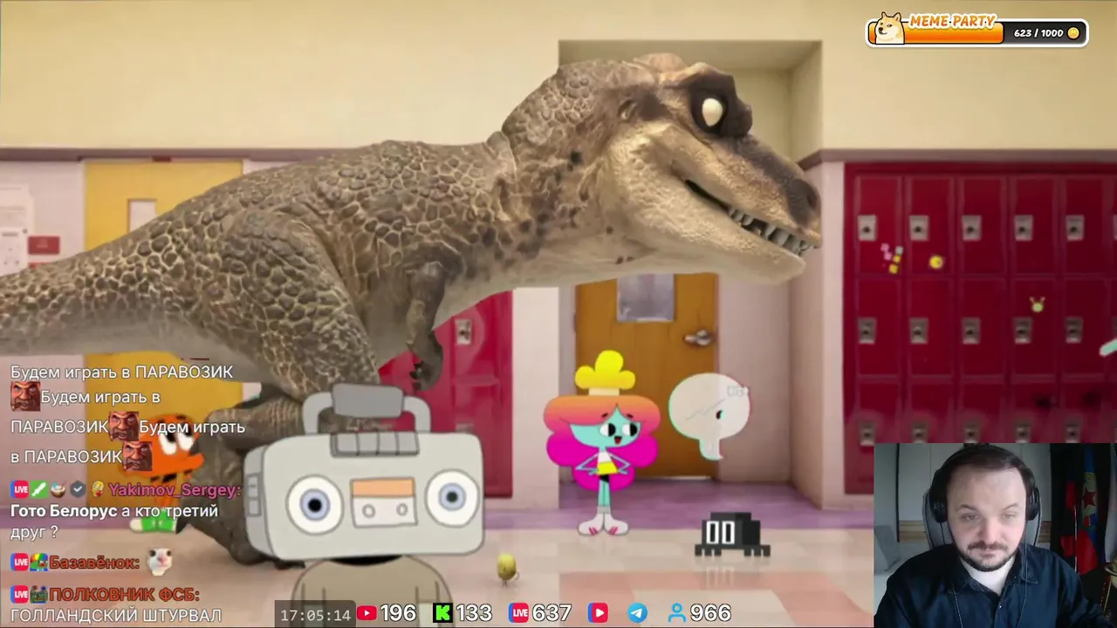Click the viewers person icon next to 966

677,613
